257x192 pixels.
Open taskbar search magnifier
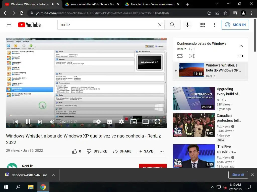tap(18, 187)
